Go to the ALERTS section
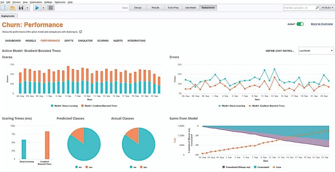Screen dimensions: 335x172 point(118,41)
